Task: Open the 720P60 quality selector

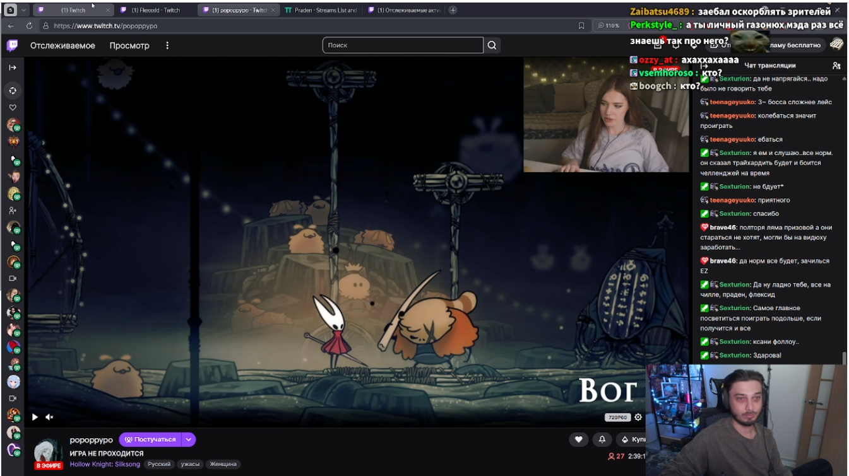Action: click(x=617, y=417)
